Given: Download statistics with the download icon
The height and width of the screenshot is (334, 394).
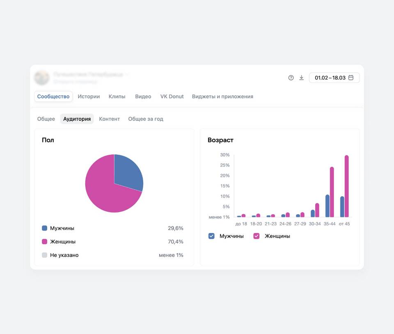Looking at the screenshot, I should 301,78.
